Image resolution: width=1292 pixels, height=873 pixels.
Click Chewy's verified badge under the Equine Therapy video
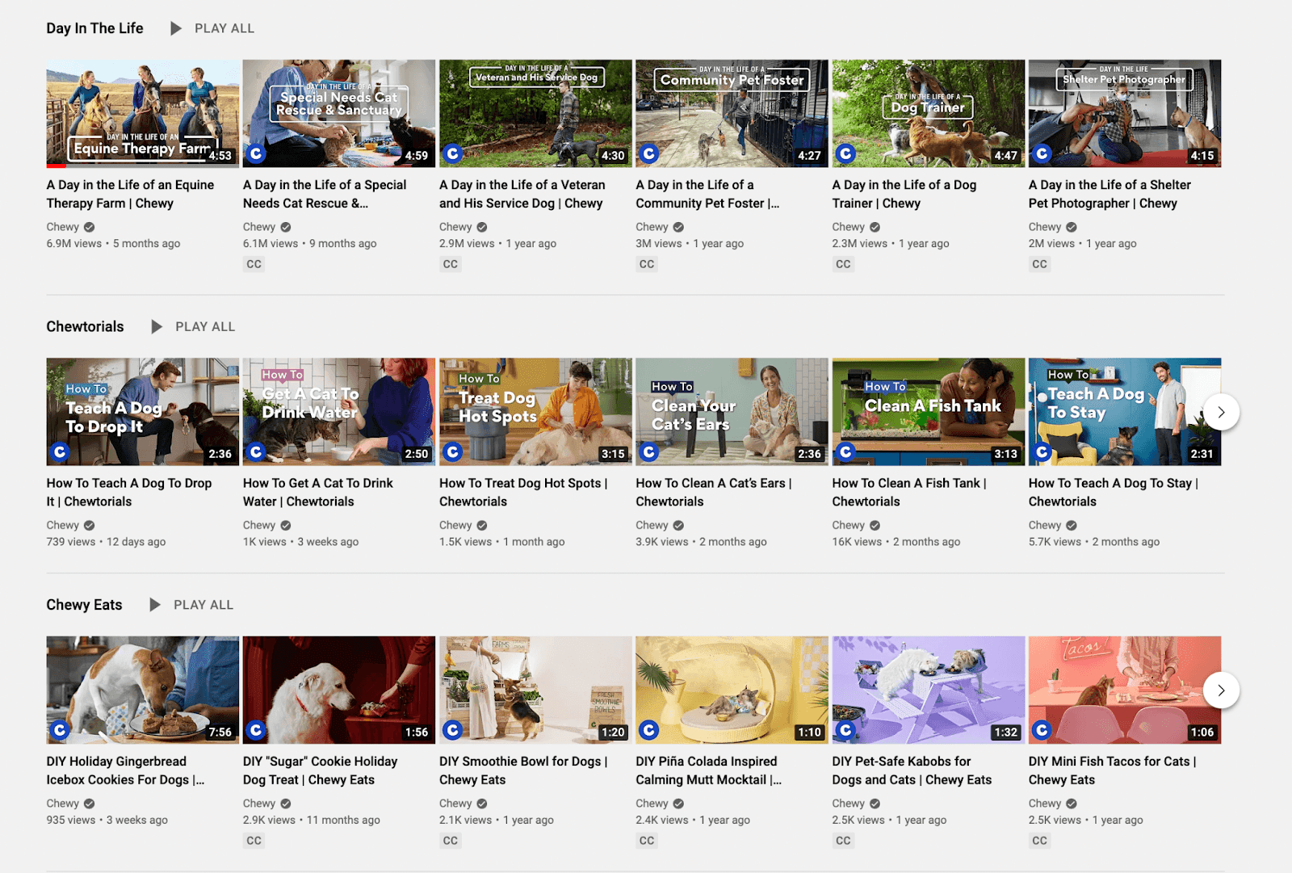pos(89,227)
